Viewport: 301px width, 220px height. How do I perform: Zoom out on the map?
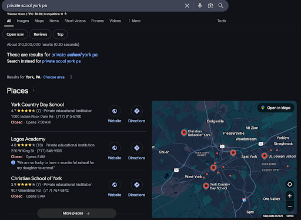pos(290,206)
